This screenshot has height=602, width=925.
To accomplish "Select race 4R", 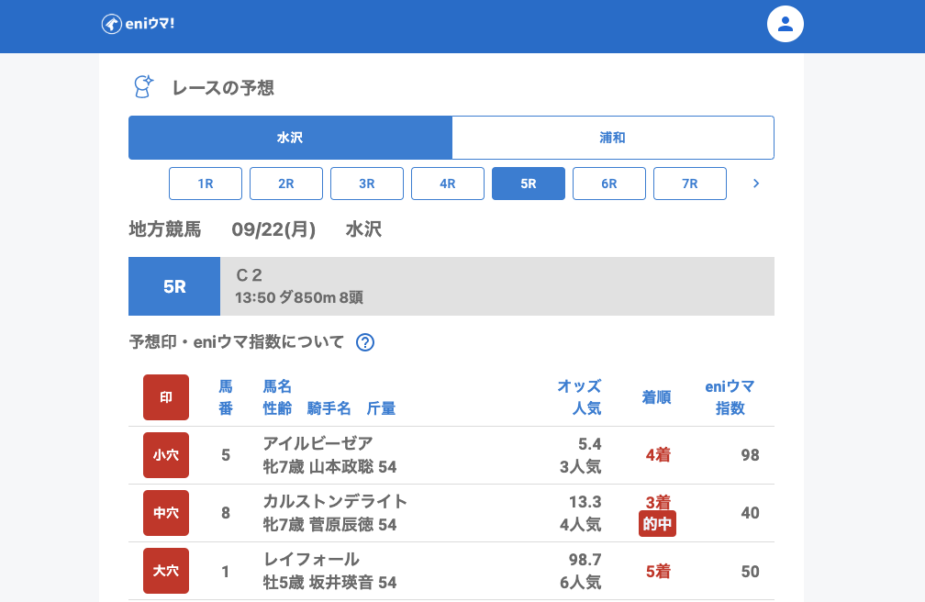I will point(448,184).
